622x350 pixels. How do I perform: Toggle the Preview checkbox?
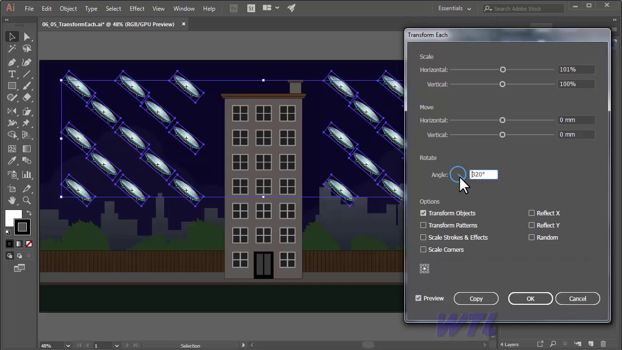(418, 298)
